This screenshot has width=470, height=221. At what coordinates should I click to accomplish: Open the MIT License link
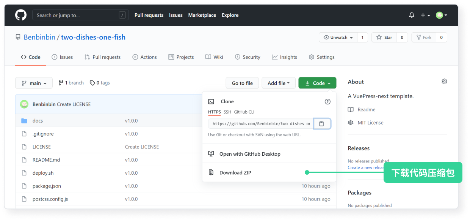(365, 123)
